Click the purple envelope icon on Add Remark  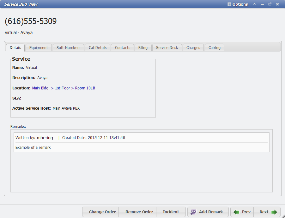pyautogui.click(x=194, y=212)
